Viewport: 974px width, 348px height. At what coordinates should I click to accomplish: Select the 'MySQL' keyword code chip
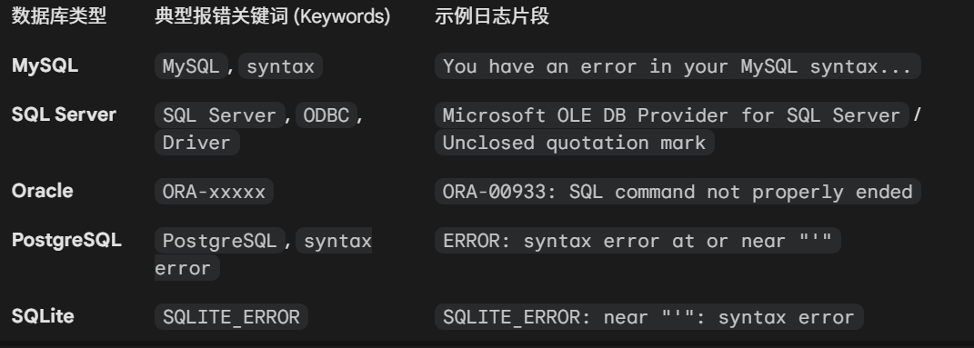click(191, 66)
